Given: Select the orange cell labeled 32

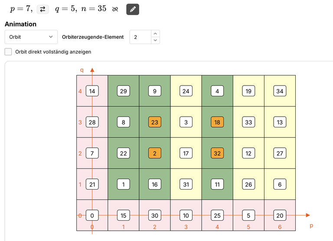Looking at the screenshot, I should point(217,153).
